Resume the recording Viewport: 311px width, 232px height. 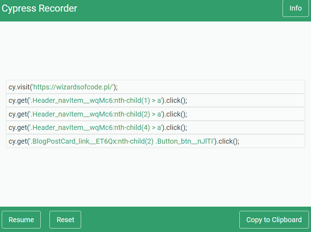tap(21, 220)
